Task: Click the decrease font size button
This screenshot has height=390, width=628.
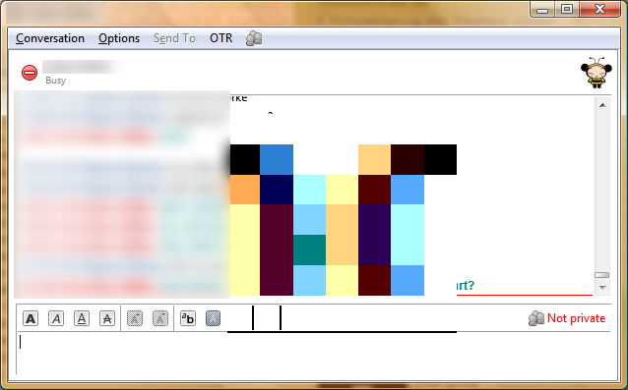Action: [x=160, y=318]
